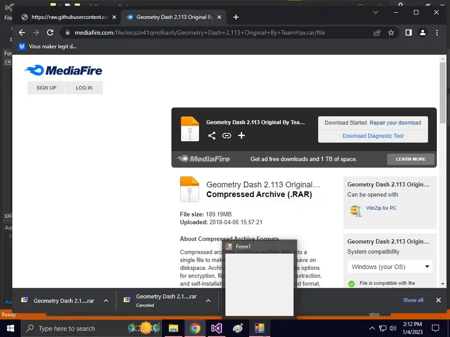Open Paint icon in taskbar

(x=238, y=328)
